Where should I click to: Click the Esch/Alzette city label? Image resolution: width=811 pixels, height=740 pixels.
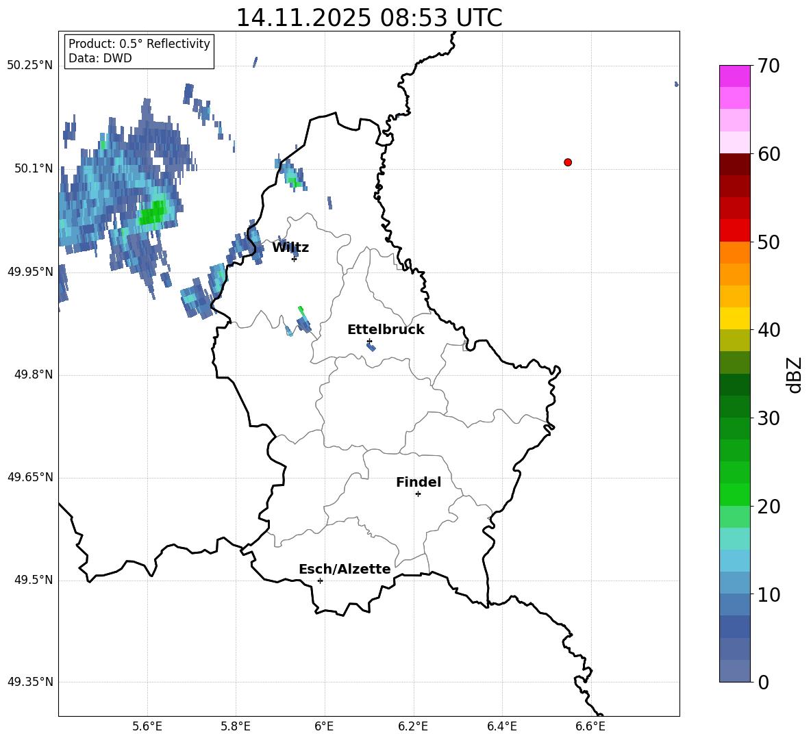(x=345, y=569)
